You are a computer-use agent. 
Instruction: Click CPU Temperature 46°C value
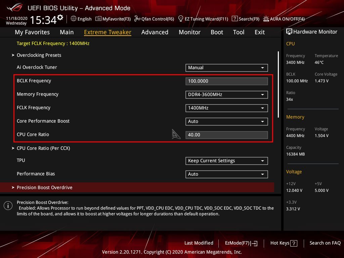coord(319,62)
